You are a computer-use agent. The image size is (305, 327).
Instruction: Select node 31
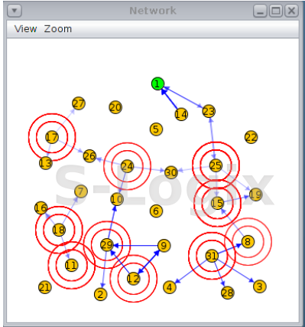[212, 256]
